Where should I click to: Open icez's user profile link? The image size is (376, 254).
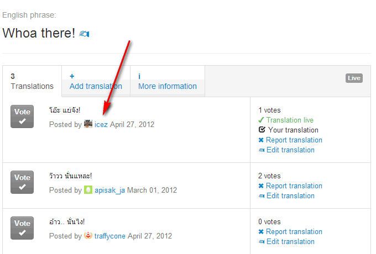101,125
